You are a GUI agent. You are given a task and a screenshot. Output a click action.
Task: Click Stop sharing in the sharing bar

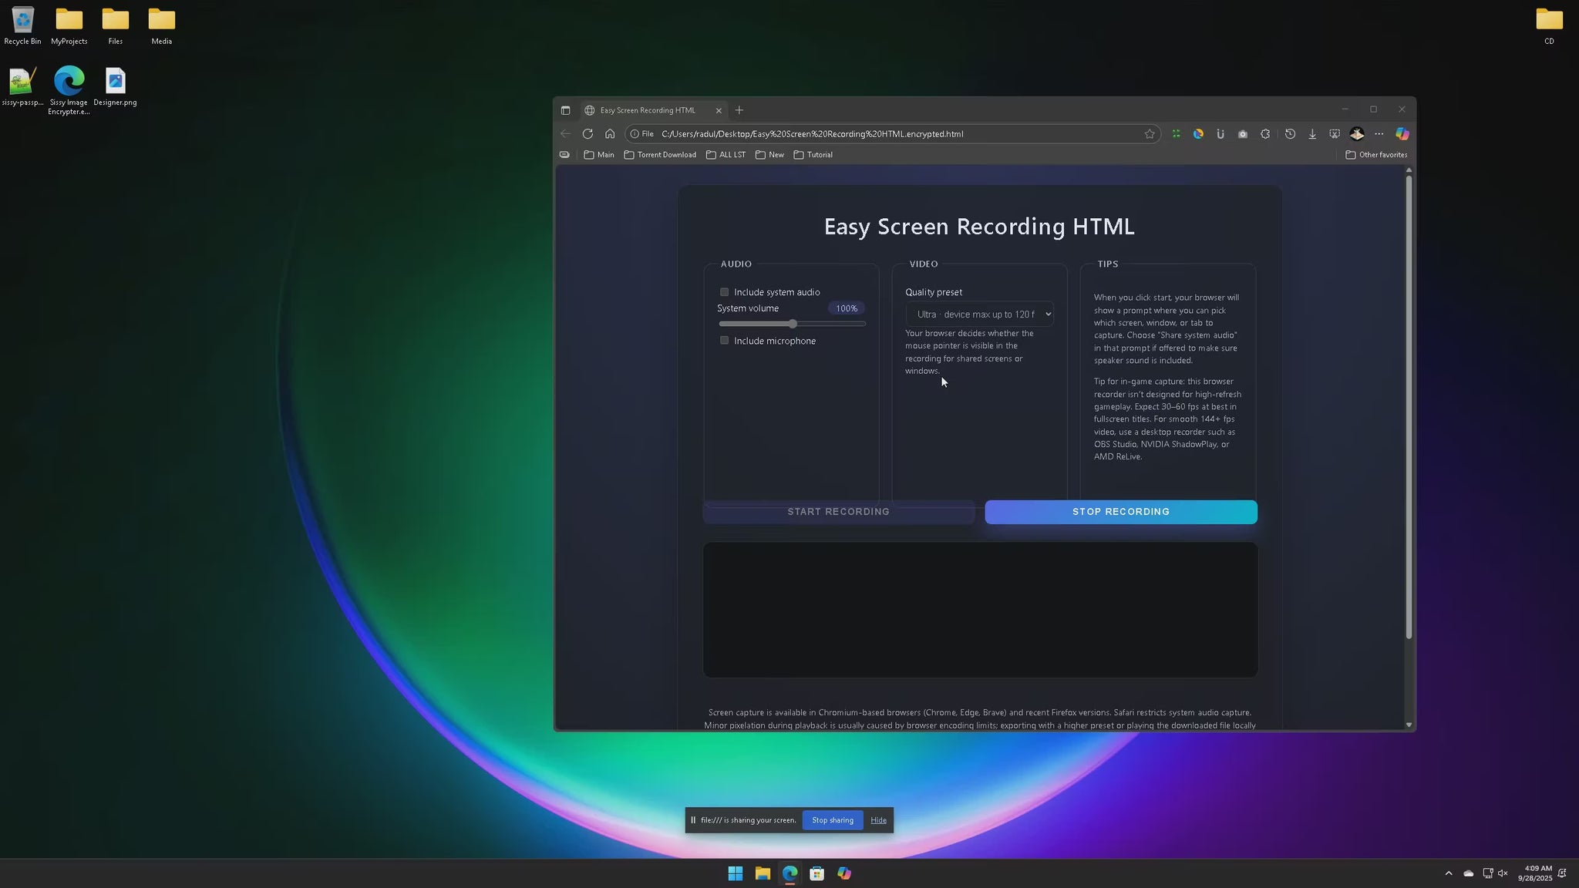tap(832, 820)
